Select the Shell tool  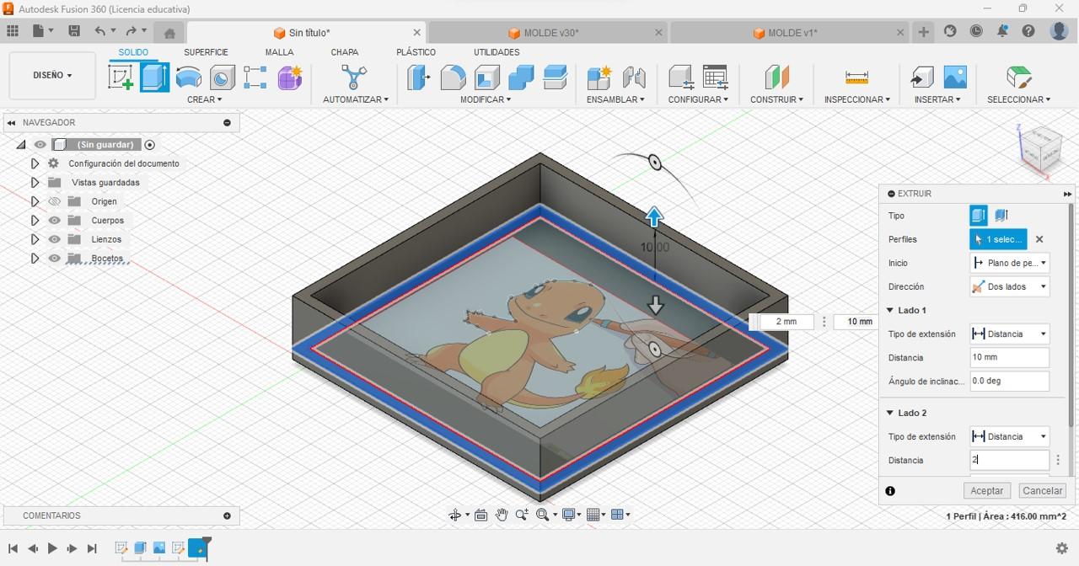(487, 77)
